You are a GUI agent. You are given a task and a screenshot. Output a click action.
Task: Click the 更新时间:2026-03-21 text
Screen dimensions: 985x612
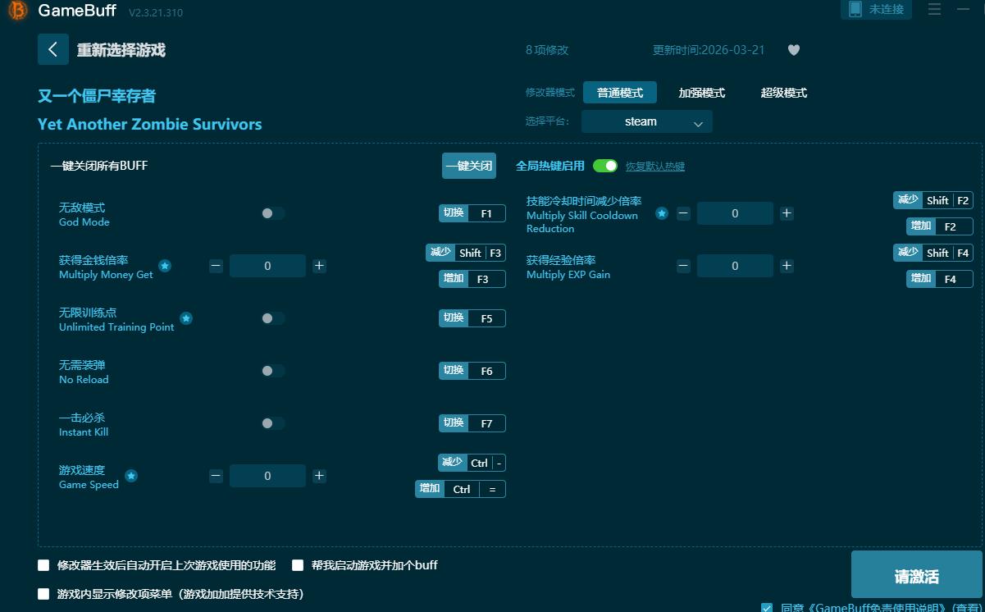pos(709,50)
